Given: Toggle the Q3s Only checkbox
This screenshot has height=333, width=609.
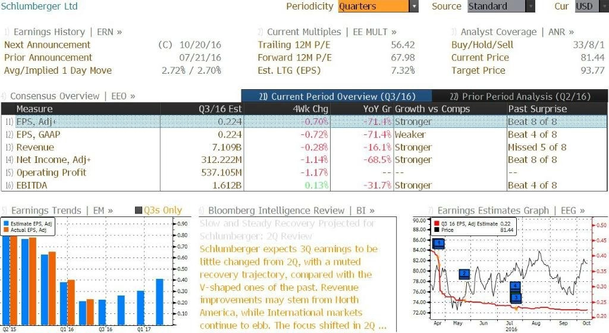Looking at the screenshot, I should pos(138,211).
